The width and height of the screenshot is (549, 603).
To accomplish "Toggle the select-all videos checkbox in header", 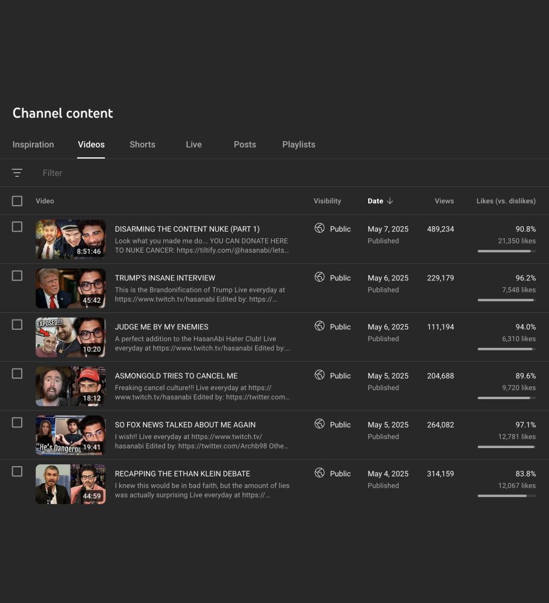I will [x=17, y=201].
